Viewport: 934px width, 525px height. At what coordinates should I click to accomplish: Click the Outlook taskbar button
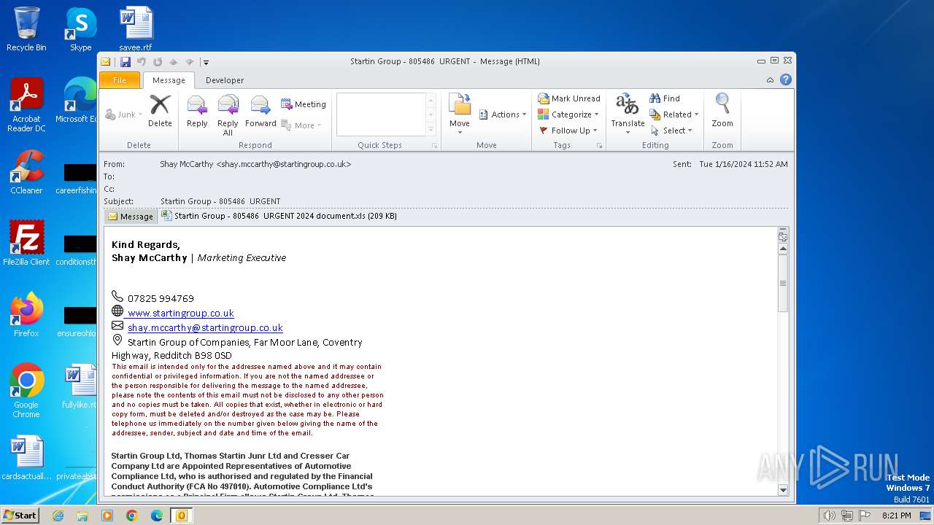tap(180, 516)
